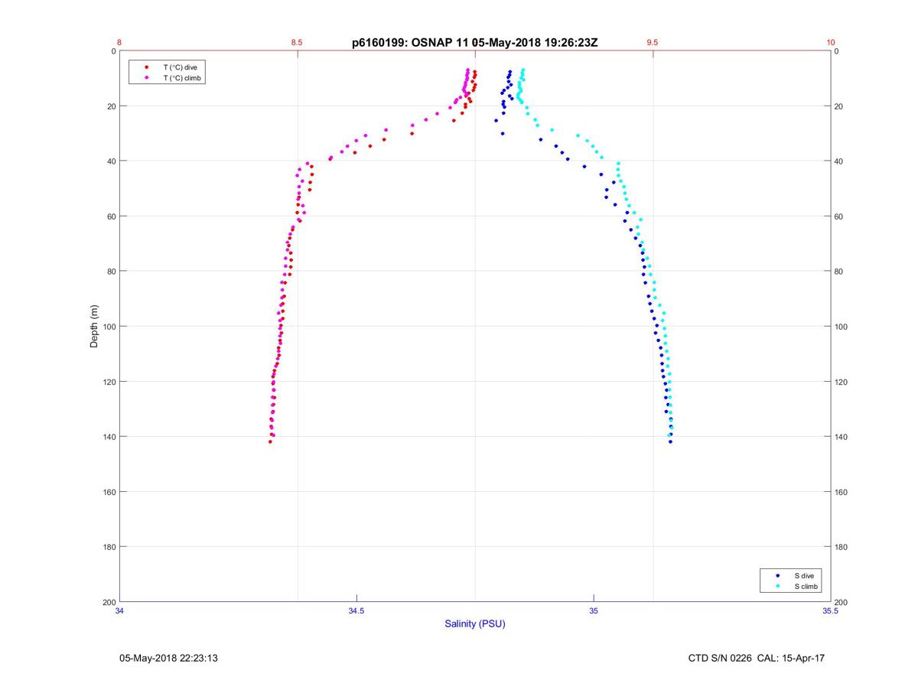Click right axis depth label 120
Viewport: 918px width, 677px height.
[841, 382]
